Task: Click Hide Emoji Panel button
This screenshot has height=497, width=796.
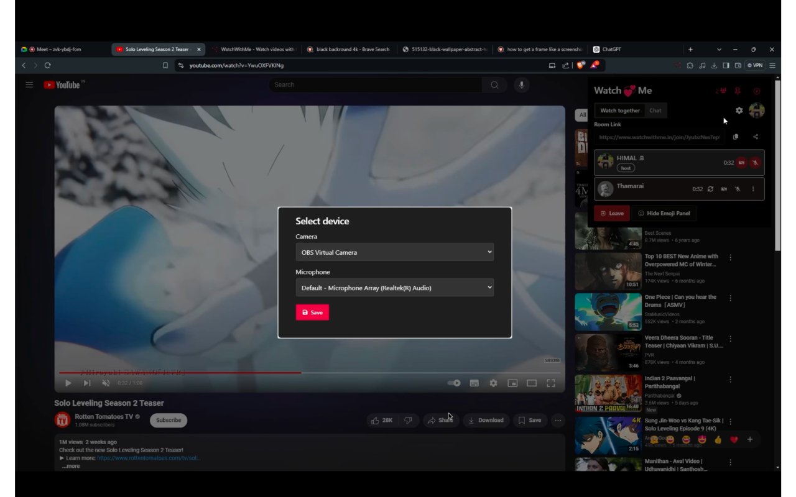Action: pyautogui.click(x=664, y=213)
